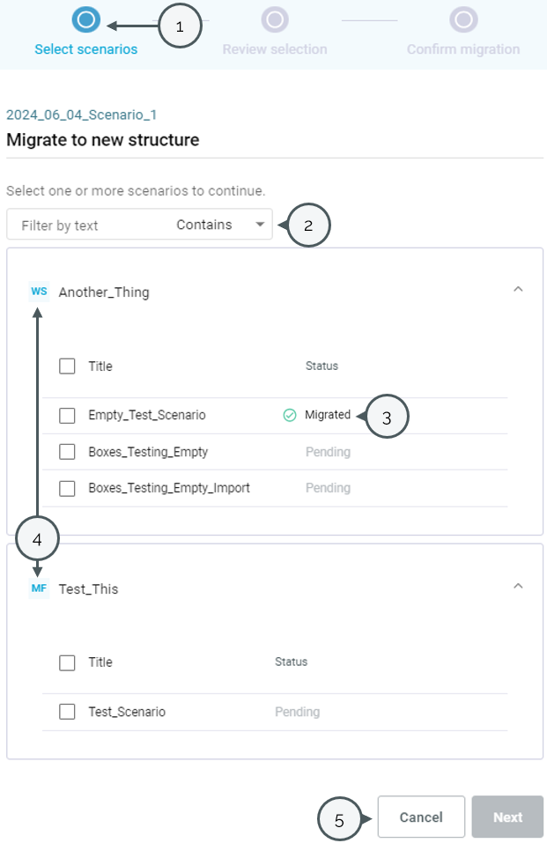Collapse the Another_Thing section
The height and width of the screenshot is (843, 547).
[518, 288]
